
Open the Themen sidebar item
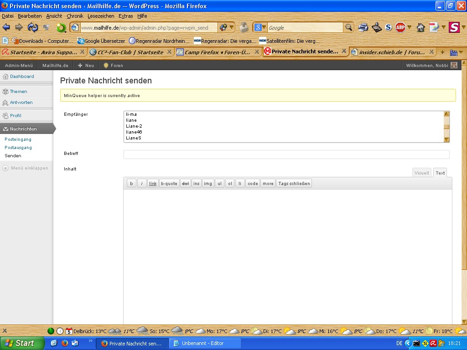(18, 91)
